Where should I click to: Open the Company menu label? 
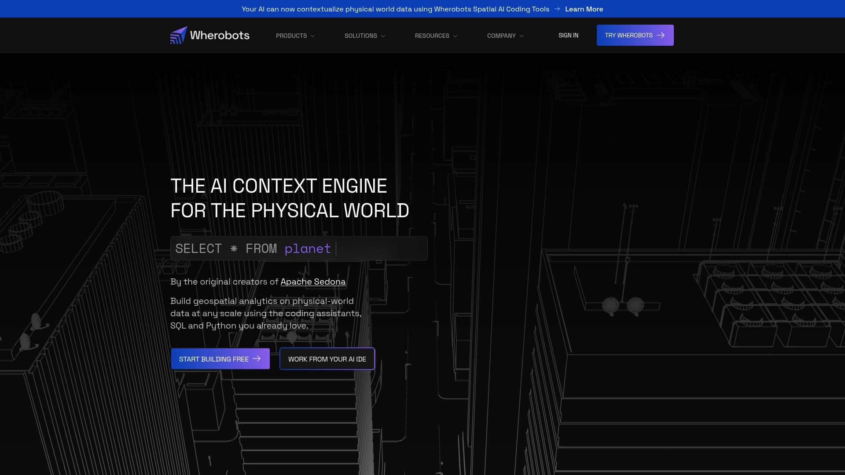501,36
